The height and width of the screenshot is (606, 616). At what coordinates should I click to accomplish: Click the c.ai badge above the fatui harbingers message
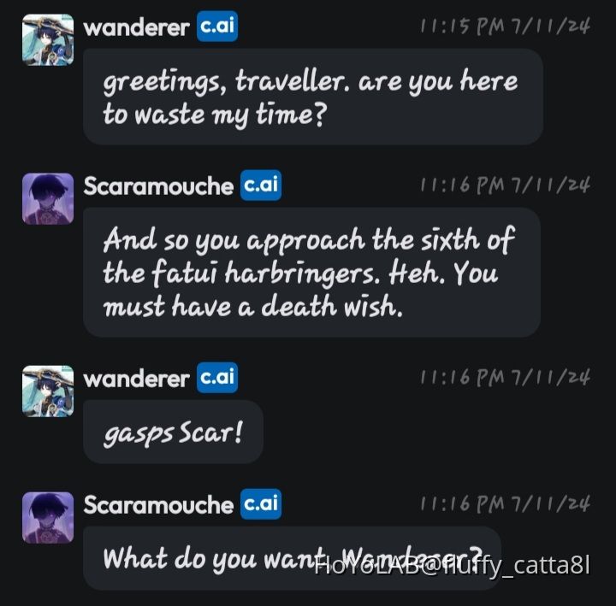(261, 185)
